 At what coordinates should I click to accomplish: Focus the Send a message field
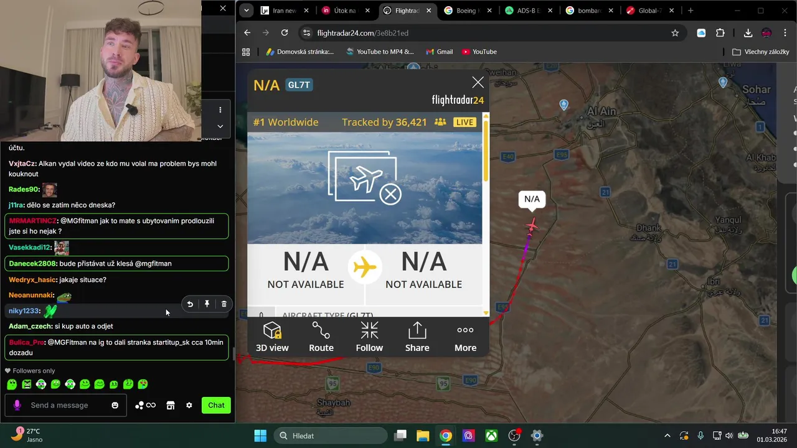[66, 405]
